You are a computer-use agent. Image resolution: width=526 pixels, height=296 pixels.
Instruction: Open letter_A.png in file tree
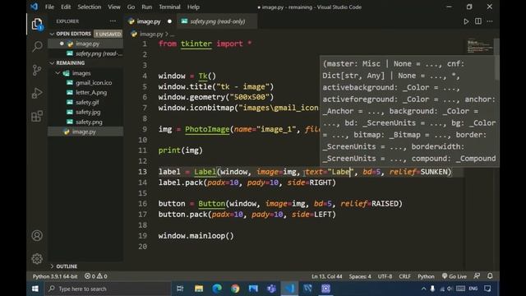[x=91, y=92]
